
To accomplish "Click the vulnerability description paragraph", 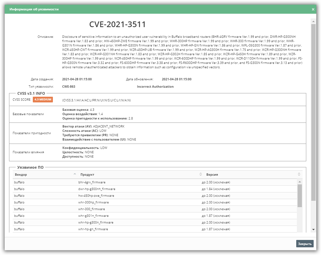I will pos(182,52).
